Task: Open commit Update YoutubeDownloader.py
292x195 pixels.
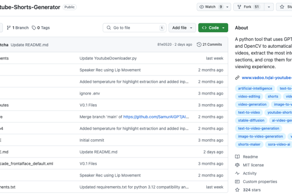Action: 108,58
